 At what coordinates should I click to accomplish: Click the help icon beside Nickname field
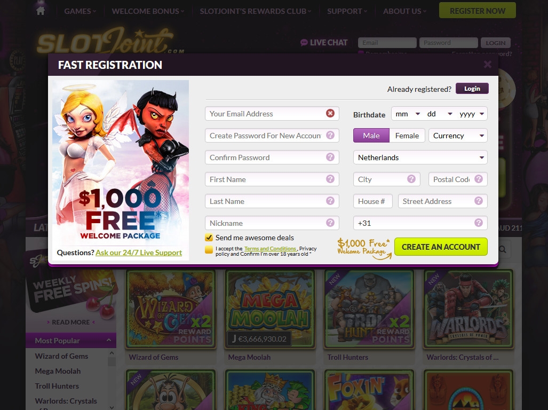click(330, 223)
